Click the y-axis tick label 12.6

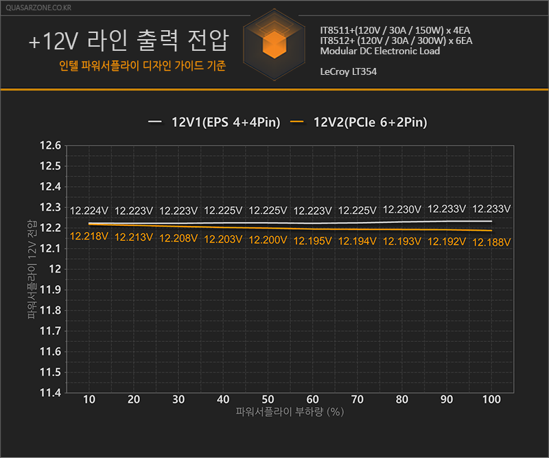pyautogui.click(x=50, y=146)
